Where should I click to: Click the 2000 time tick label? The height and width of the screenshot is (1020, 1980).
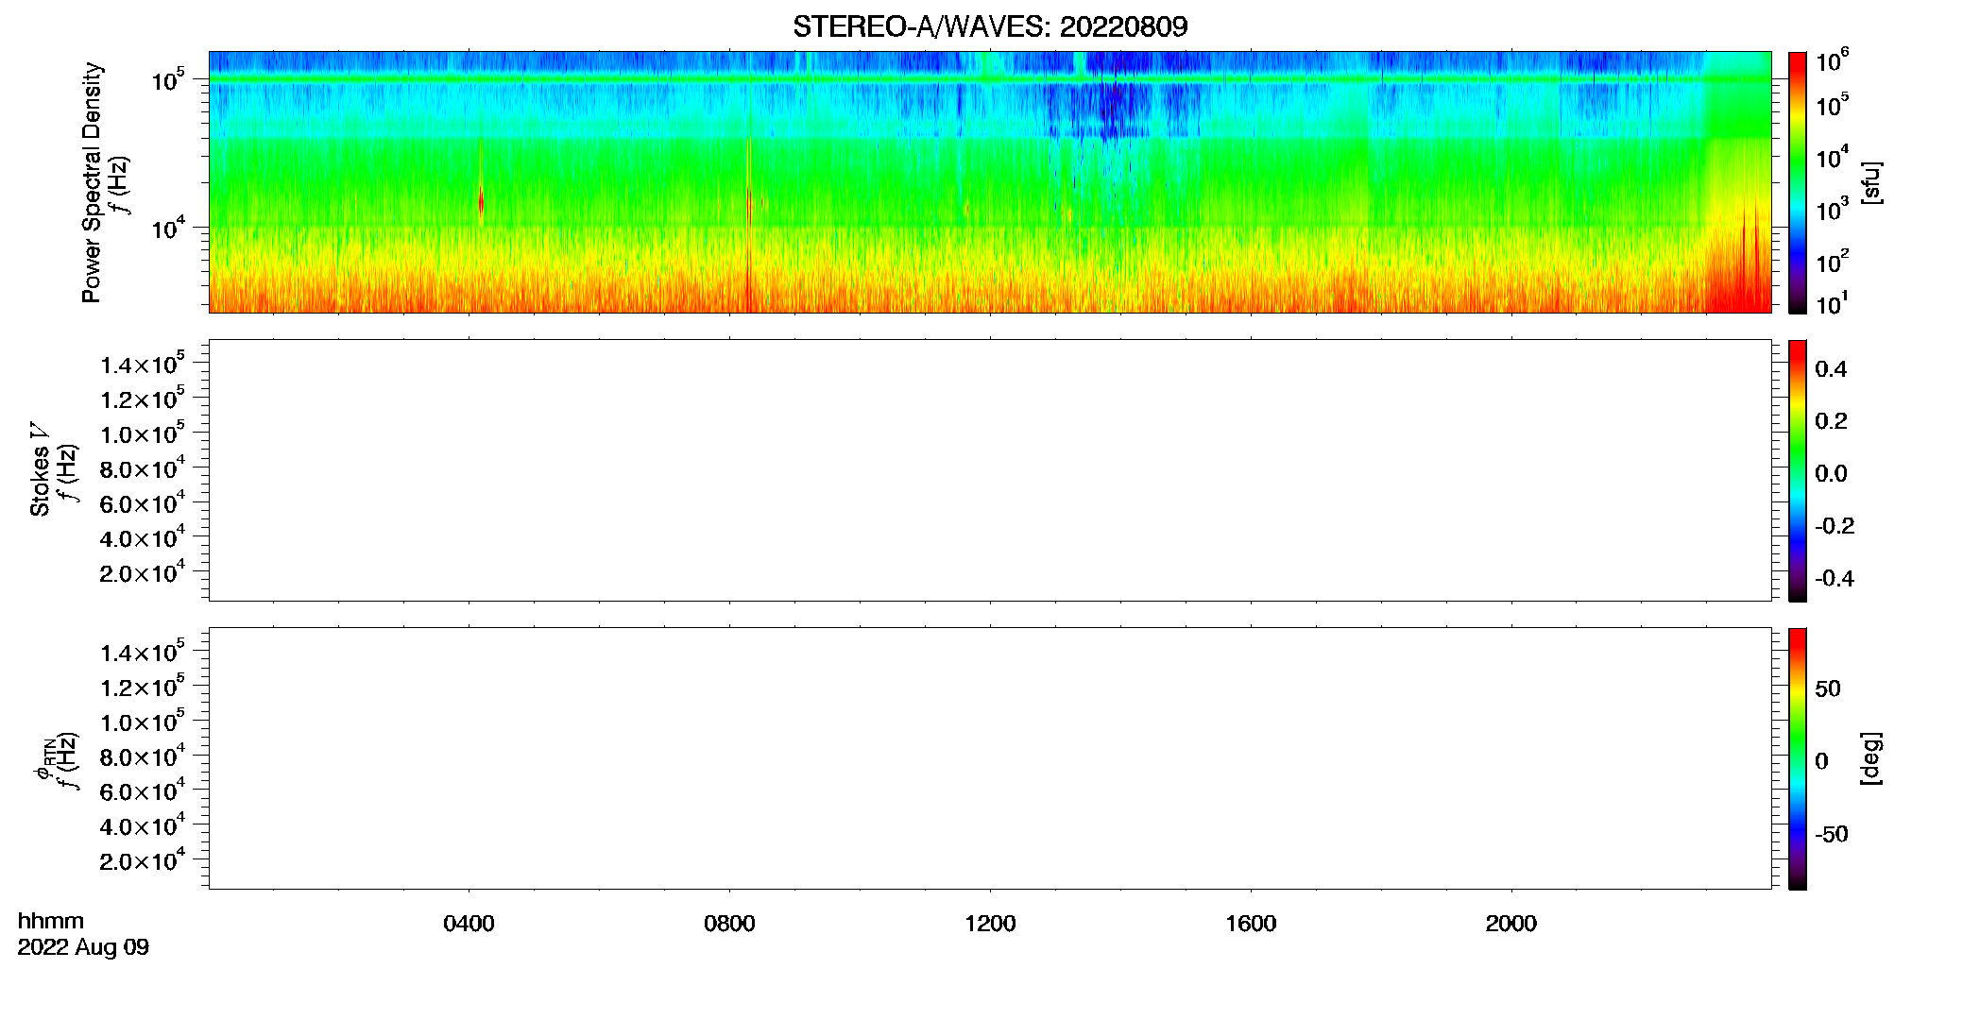1511,924
